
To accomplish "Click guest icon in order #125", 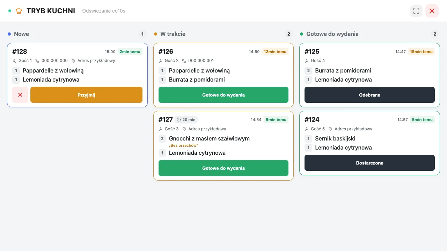I will [307, 61].
